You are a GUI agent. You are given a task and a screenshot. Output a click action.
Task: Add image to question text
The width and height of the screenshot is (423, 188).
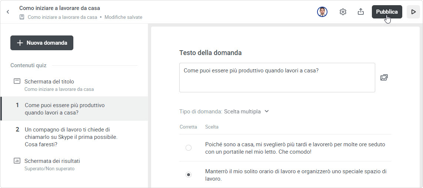click(384, 78)
